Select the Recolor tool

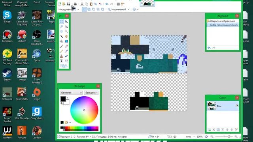coord(66,56)
